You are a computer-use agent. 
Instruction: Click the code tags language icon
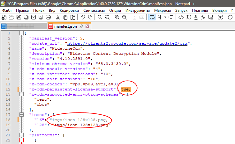point(181,17)
